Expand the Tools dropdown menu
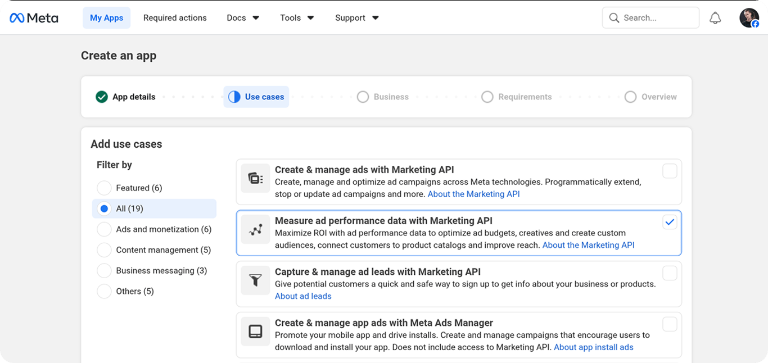Viewport: 768px width, 363px height. pos(297,18)
